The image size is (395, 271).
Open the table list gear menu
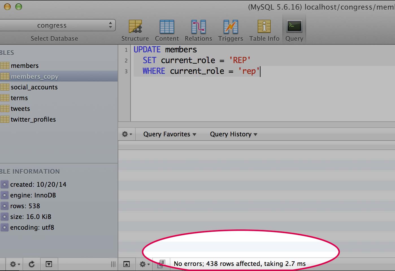15,264
